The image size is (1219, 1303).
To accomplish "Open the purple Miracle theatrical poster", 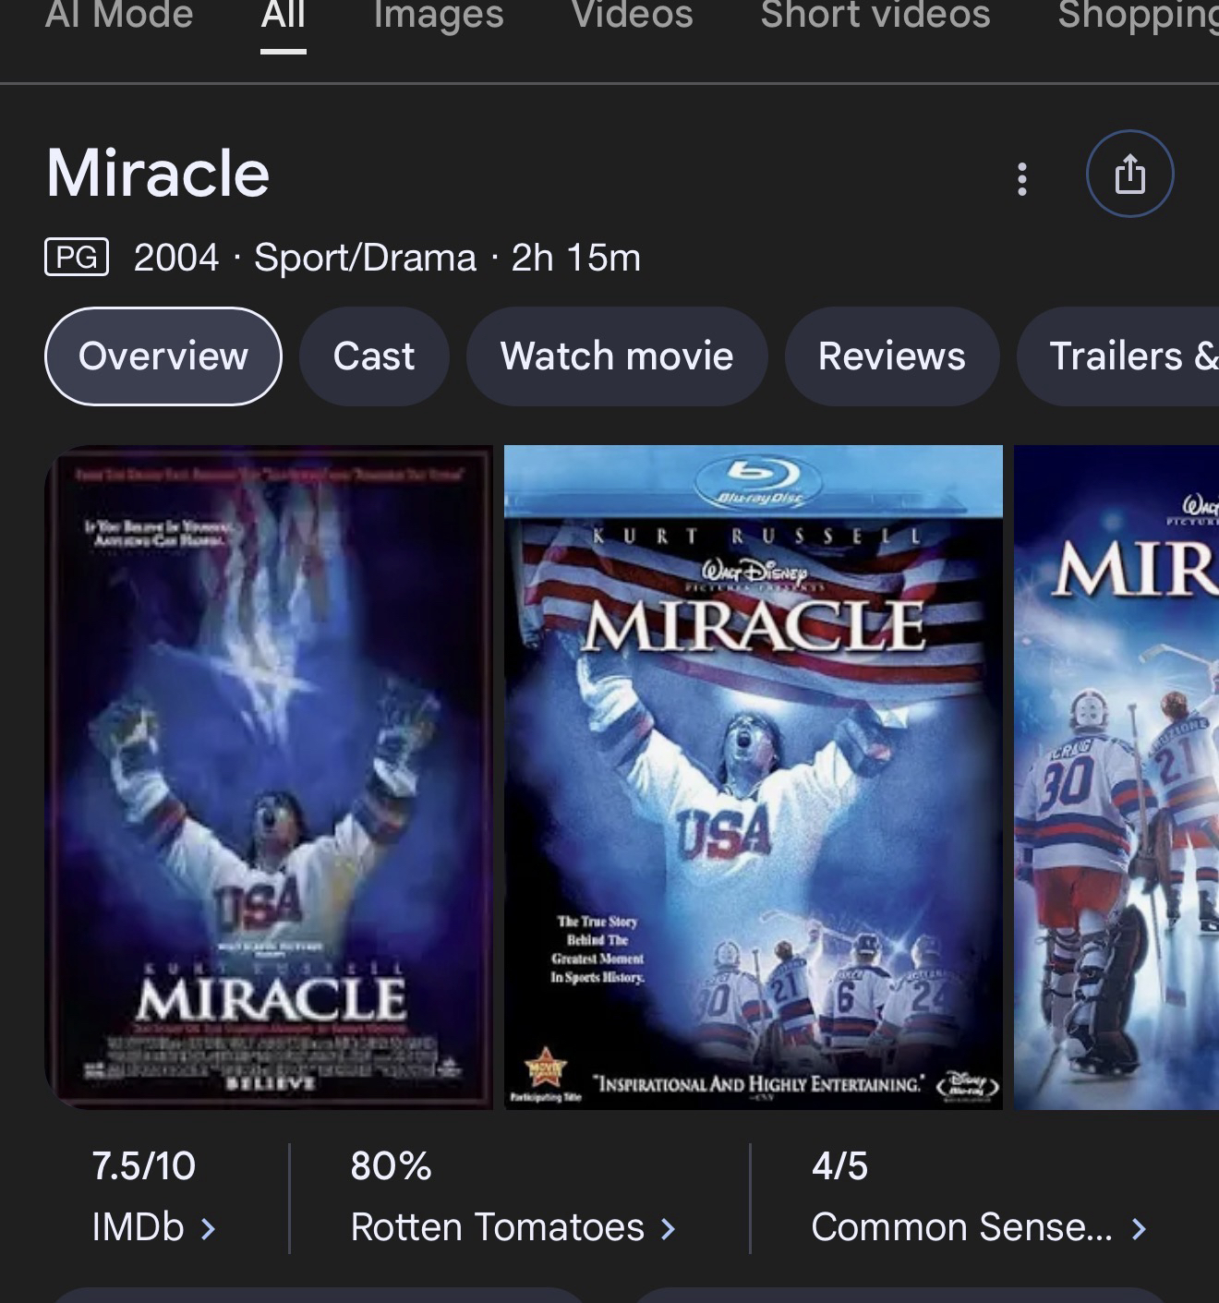I will tap(269, 778).
